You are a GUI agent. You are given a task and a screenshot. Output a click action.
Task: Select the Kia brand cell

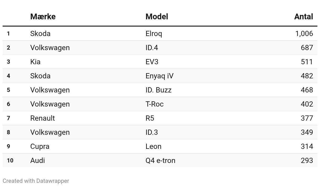tap(35, 62)
